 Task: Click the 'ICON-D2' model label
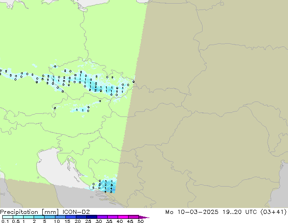click(x=76, y=212)
